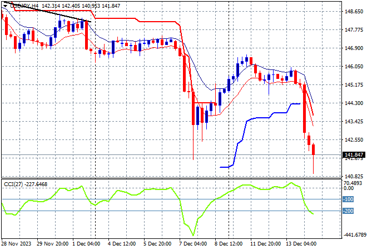Click the last red candle on the chart
The width and height of the screenshot is (367, 250).
(314, 149)
